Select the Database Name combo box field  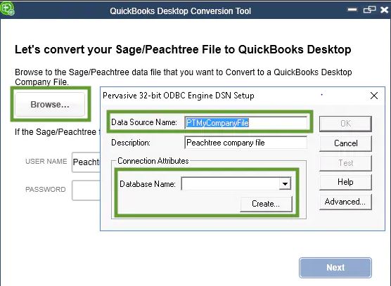pos(236,184)
